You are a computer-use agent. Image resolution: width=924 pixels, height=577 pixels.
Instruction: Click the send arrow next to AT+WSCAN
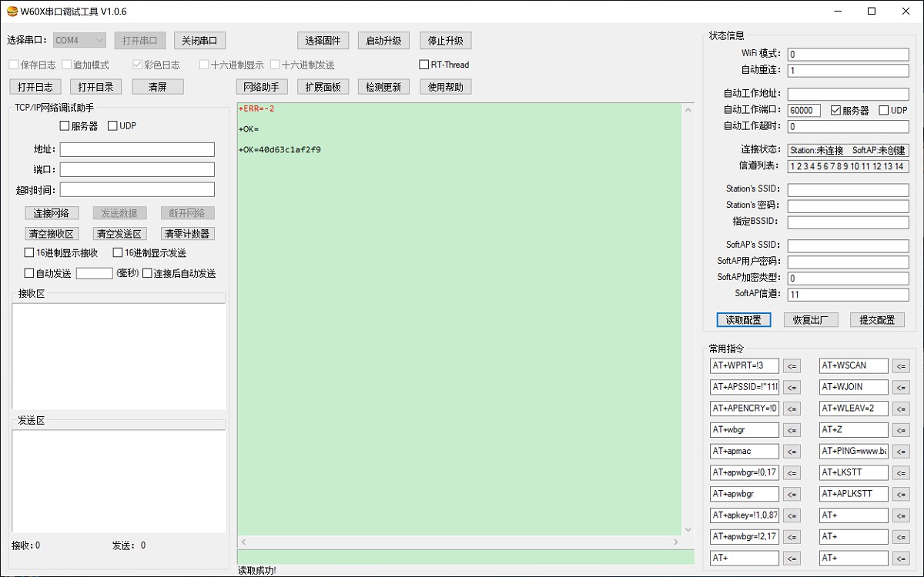[900, 366]
